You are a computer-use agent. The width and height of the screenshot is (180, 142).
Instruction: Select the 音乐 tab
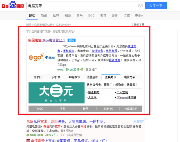point(79,16)
